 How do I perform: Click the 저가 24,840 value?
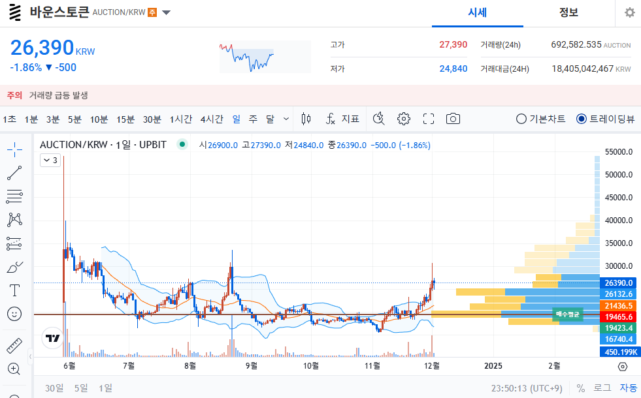453,69
